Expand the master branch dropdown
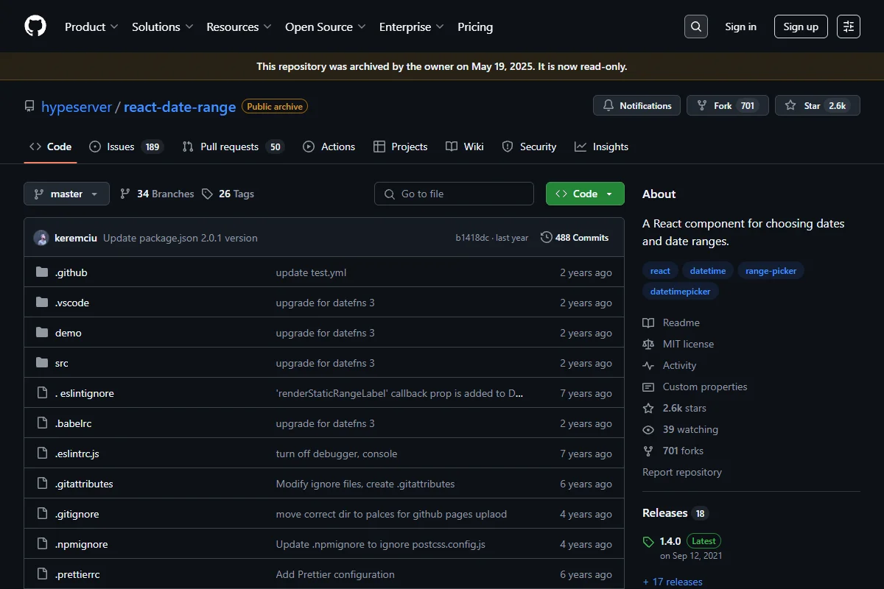Screen dimensions: 884x589 tap(66, 194)
